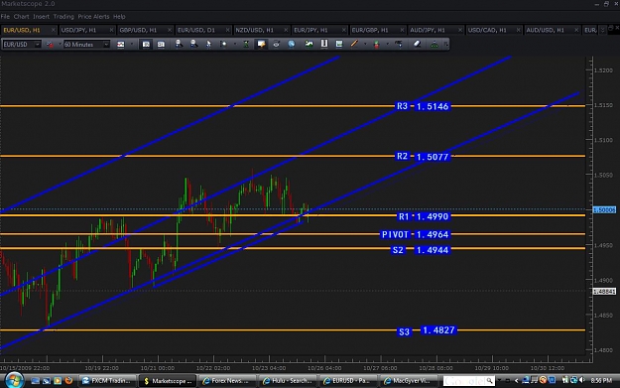Screen dimensions: 620x388
Task: Open the Help menu
Action: [119, 17]
